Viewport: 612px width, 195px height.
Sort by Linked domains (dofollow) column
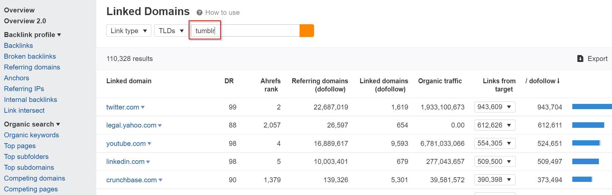point(384,85)
